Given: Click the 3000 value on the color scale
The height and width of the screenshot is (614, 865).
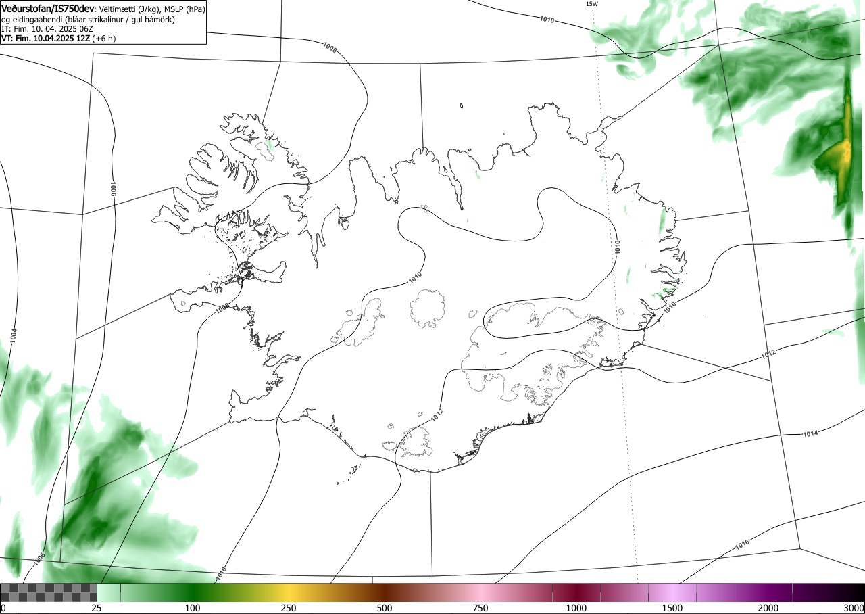Looking at the screenshot, I should [854, 608].
